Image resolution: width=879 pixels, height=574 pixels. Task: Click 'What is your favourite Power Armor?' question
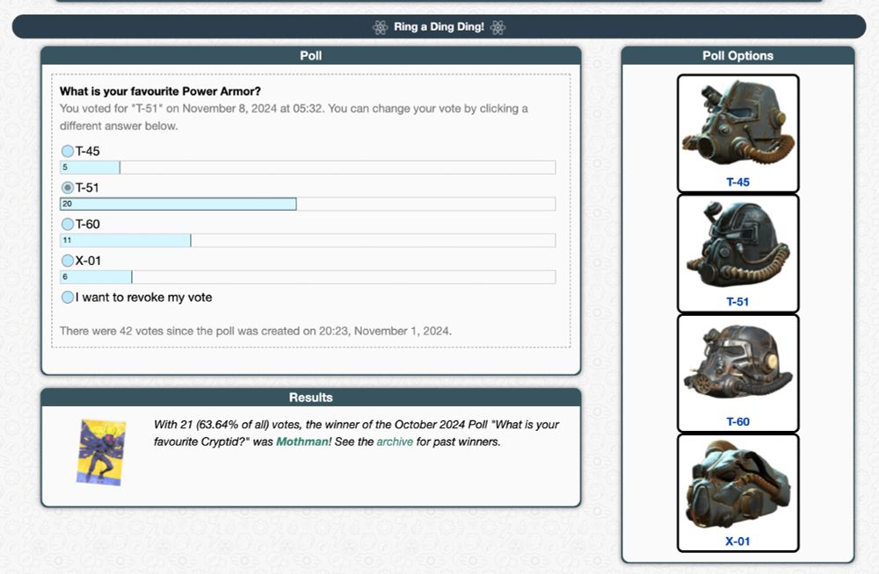160,91
